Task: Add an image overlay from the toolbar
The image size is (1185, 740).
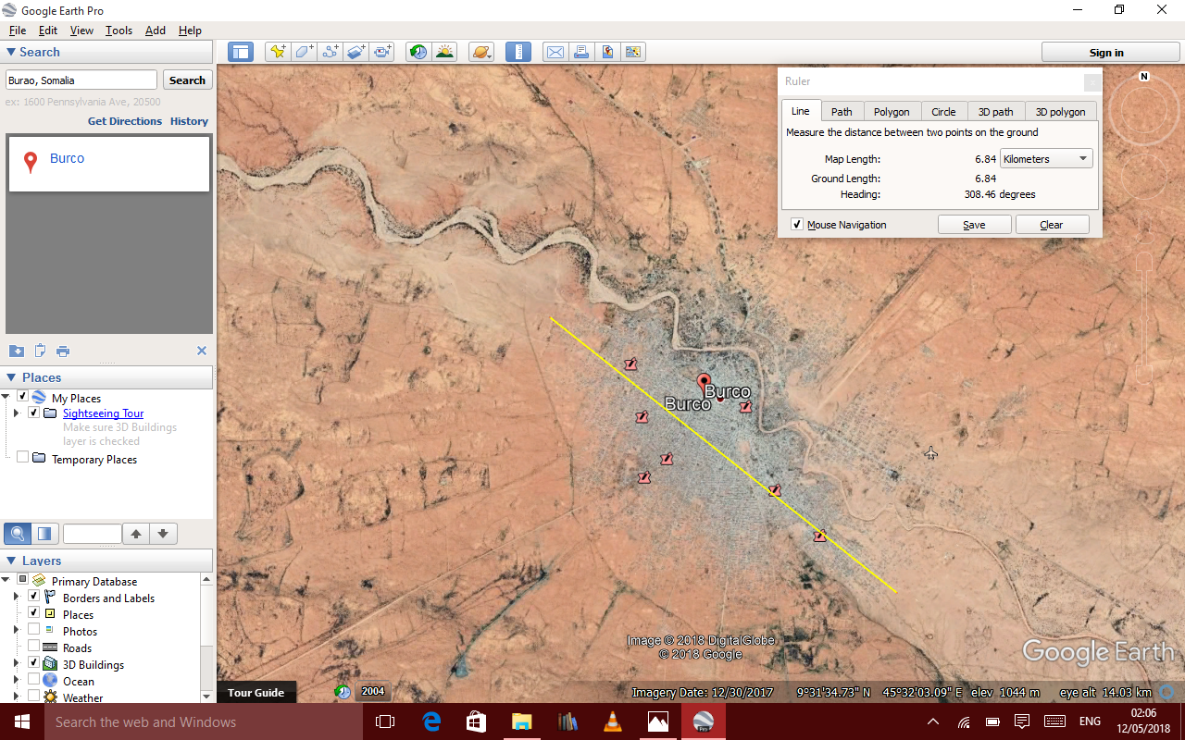Action: coord(357,53)
